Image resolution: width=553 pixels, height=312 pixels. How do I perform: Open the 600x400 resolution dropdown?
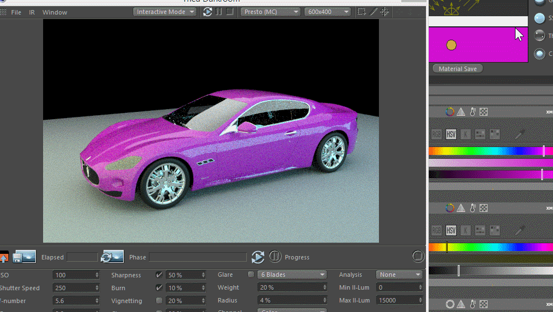[327, 12]
